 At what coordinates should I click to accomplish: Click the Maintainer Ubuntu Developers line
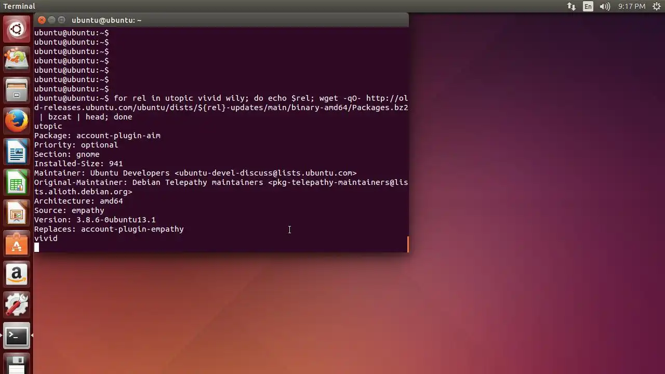(x=195, y=173)
